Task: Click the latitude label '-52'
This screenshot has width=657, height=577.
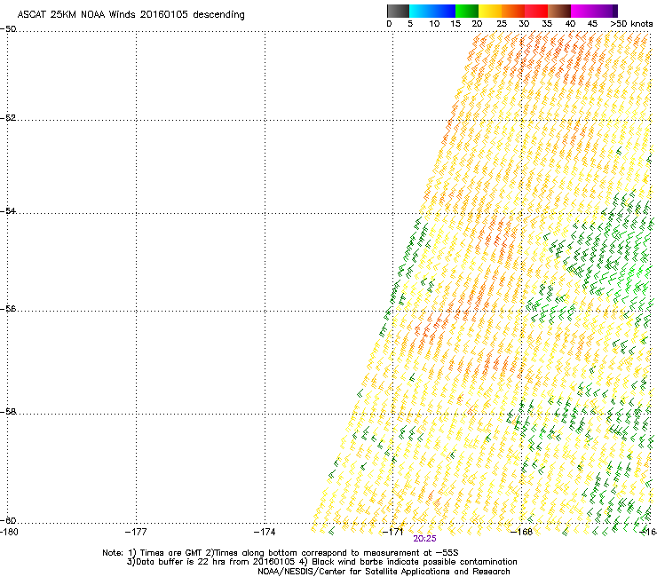Action: click(x=8, y=118)
